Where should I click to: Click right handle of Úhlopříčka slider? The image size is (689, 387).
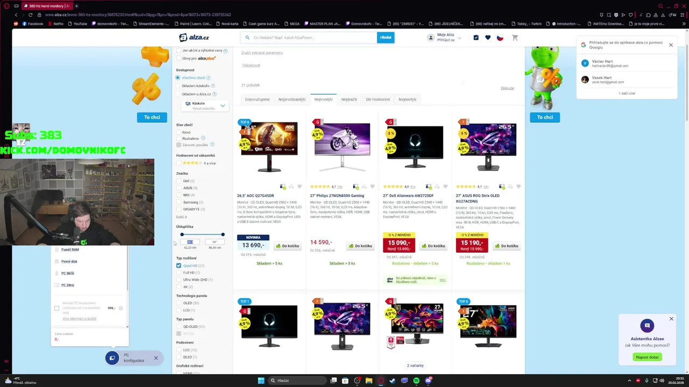(x=223, y=234)
